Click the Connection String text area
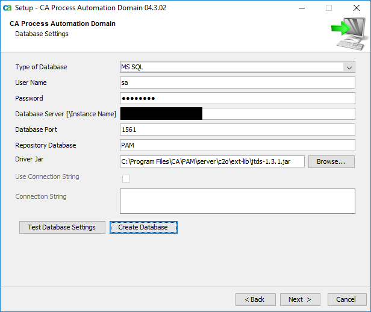Viewport: 371px width, 312px height. pos(237,201)
